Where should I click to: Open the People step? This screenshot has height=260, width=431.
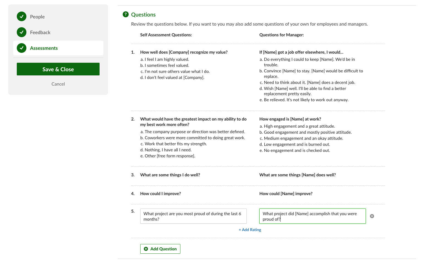click(37, 17)
